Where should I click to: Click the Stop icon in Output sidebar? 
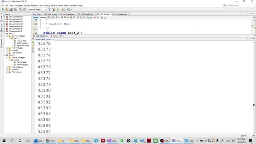[33, 48]
